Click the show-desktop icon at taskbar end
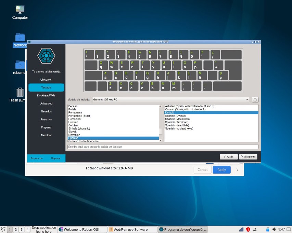 point(289,230)
